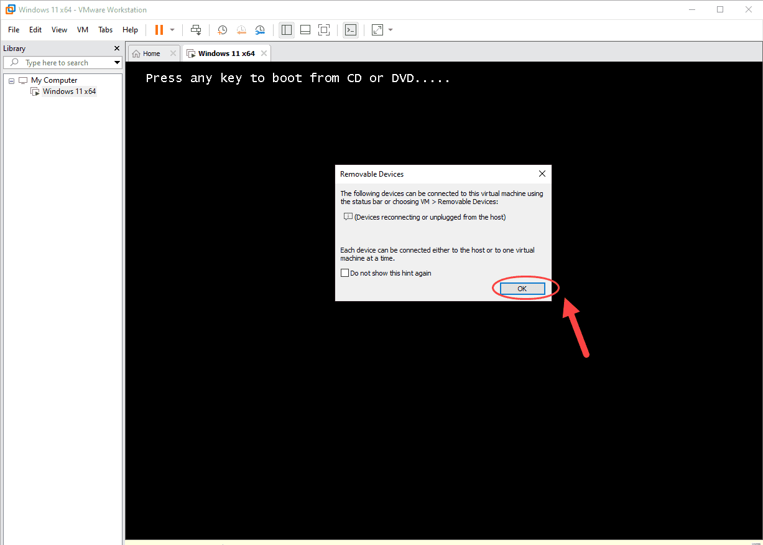
Task: Collapse the My Computer tree node
Action: pyautogui.click(x=11, y=81)
